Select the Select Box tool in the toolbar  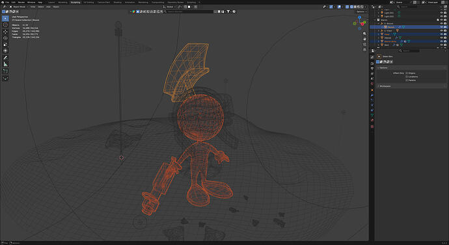(x=5, y=19)
